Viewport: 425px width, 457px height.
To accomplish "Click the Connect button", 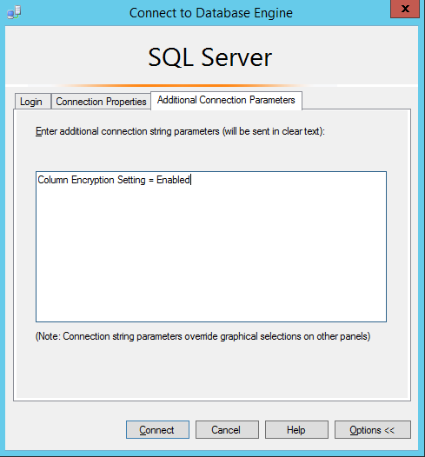I will (157, 429).
